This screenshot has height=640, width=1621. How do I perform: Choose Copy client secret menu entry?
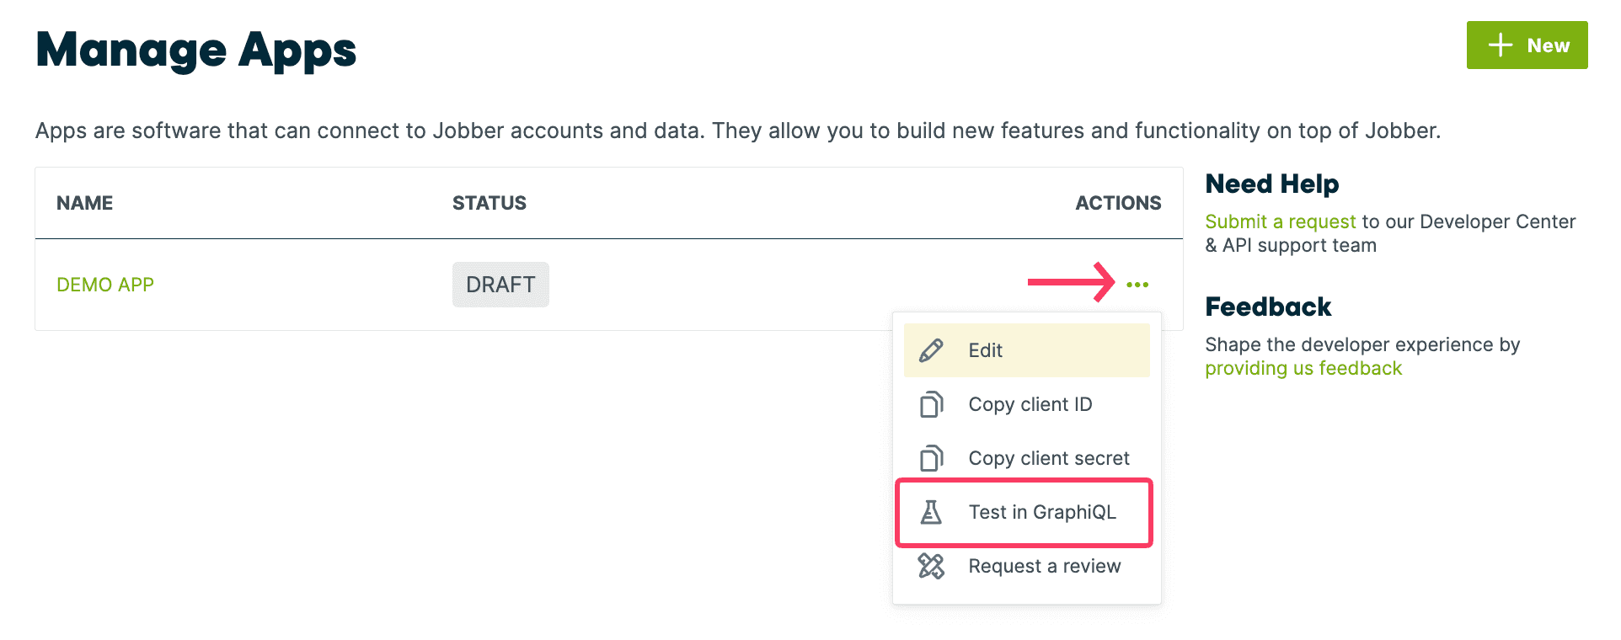pyautogui.click(x=1027, y=458)
